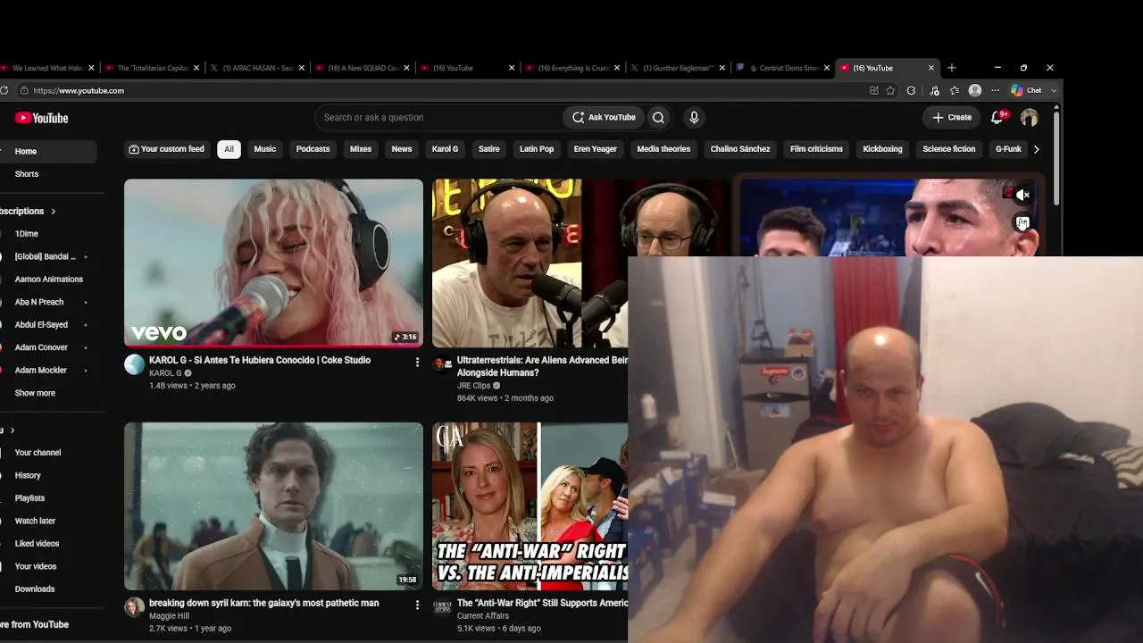Open the Adam Conover subscription
The width and height of the screenshot is (1143, 643).
pyautogui.click(x=48, y=347)
